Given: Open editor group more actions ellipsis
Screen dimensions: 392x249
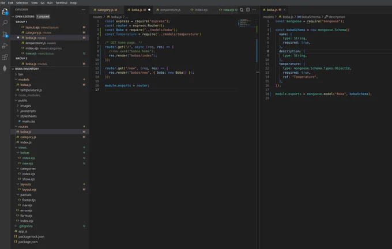Looking at the screenshot, I should click(x=254, y=10).
